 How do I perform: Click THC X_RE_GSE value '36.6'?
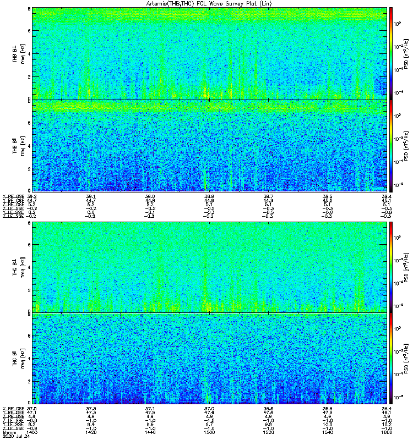pos(328,409)
